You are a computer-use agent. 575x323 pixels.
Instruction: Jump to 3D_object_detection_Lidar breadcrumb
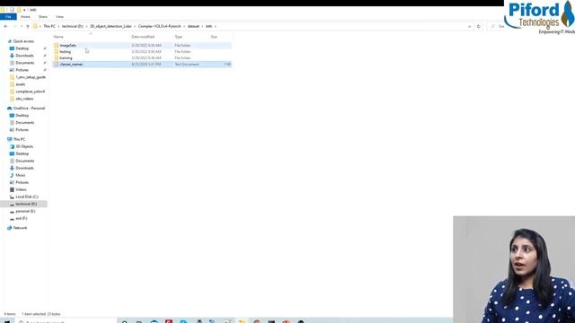point(111,26)
